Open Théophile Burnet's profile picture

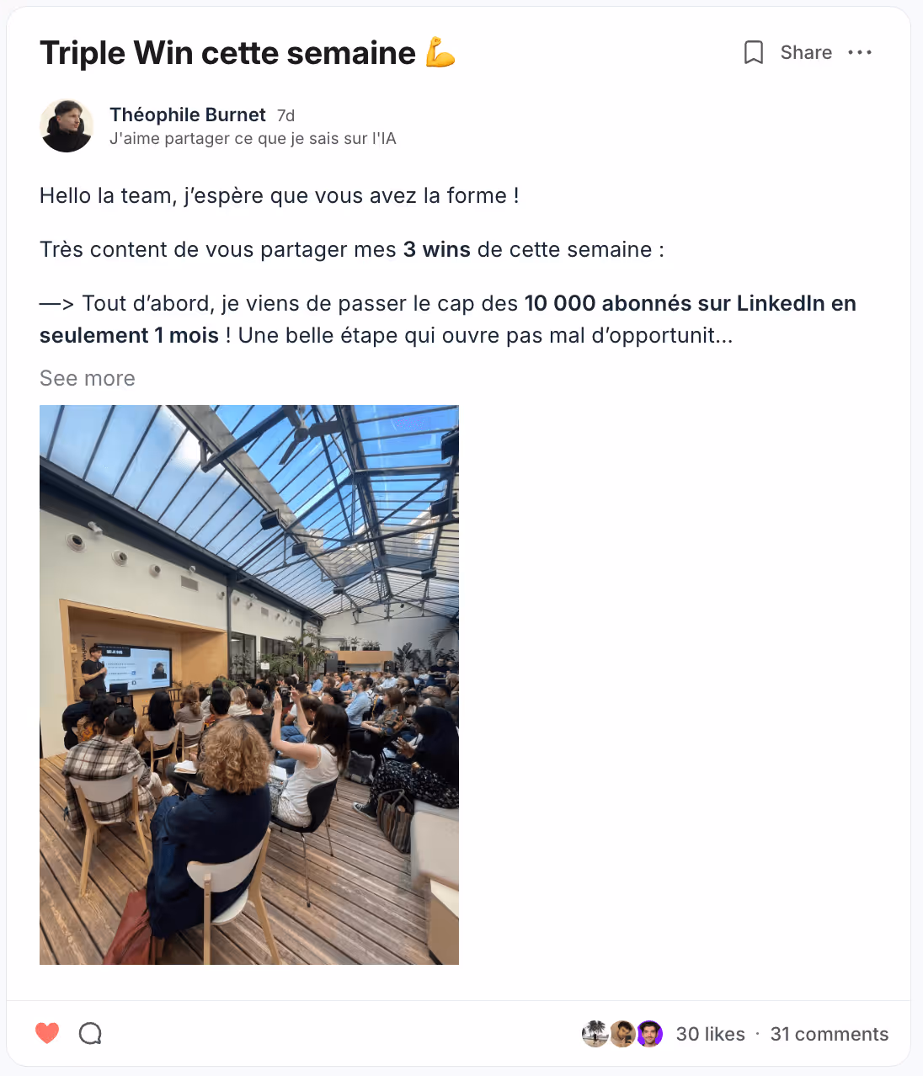[67, 125]
